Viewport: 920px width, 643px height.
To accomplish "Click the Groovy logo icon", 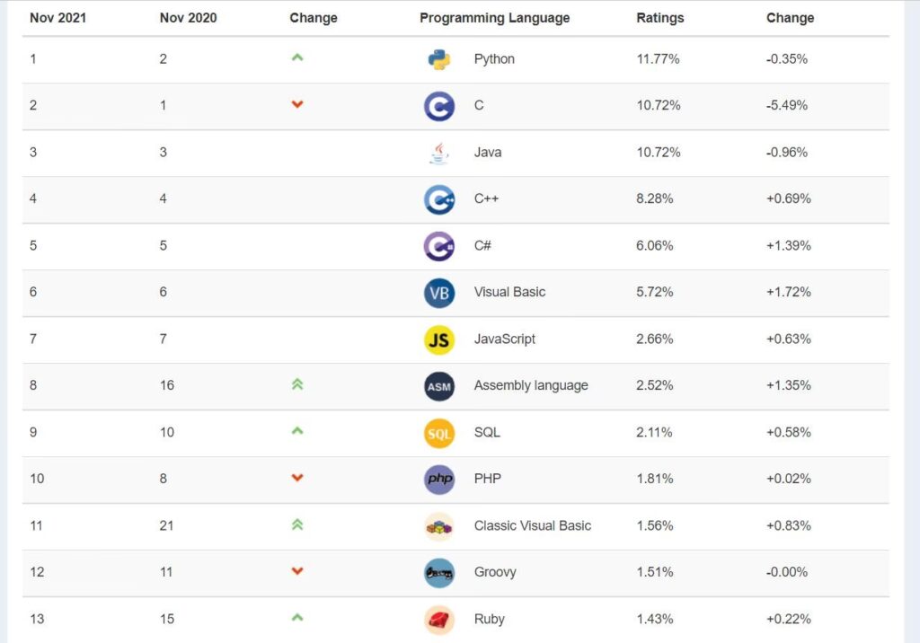I will (439, 573).
